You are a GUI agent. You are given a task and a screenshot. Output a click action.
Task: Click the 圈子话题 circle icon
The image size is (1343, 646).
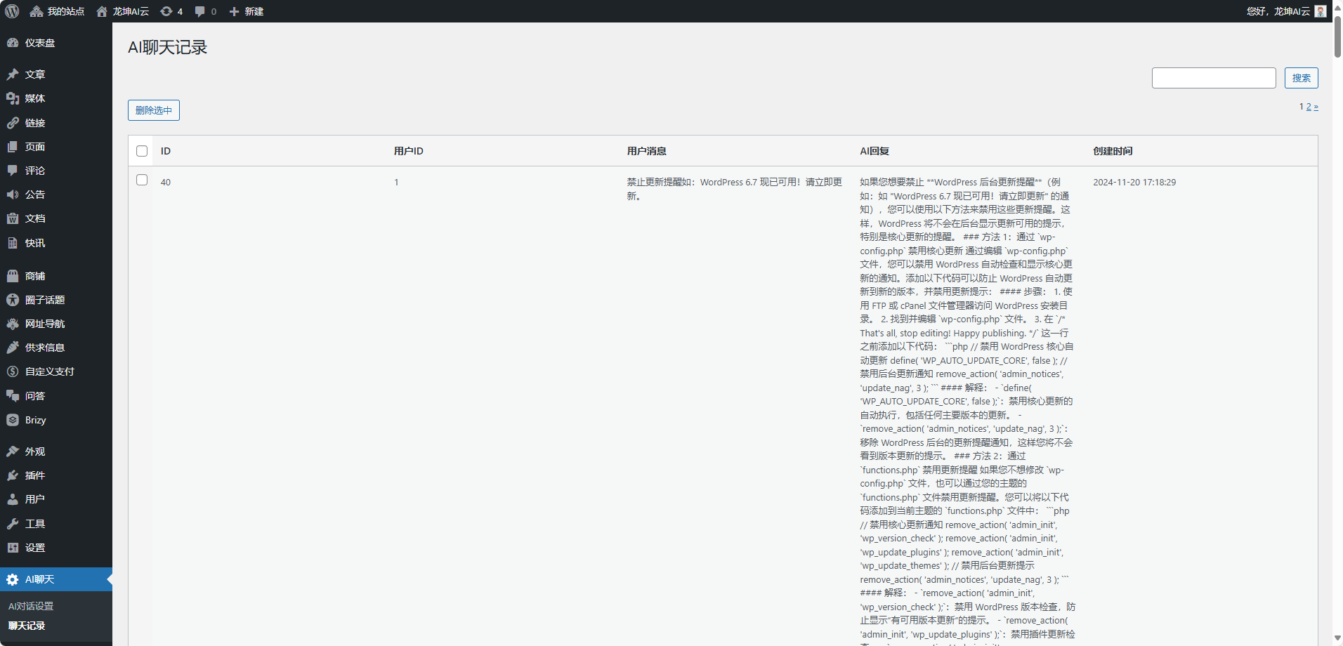point(13,300)
